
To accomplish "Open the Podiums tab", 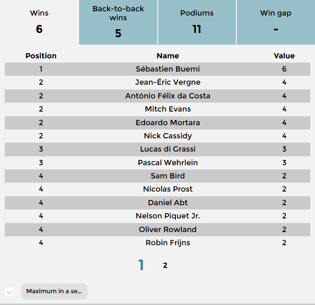I will (x=197, y=22).
